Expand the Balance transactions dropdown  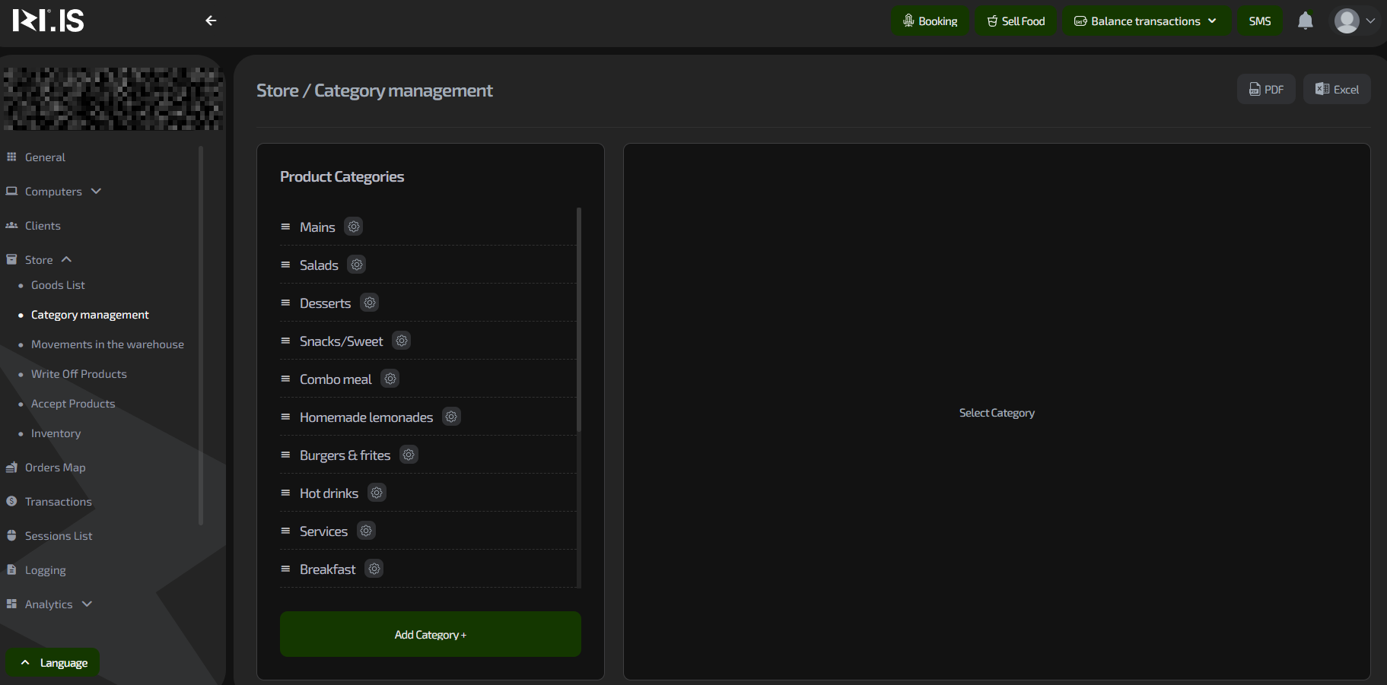click(x=1146, y=21)
